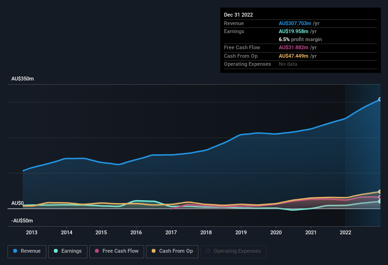
Task: Select the 2013 label on the x-axis
Action: click(x=32, y=232)
